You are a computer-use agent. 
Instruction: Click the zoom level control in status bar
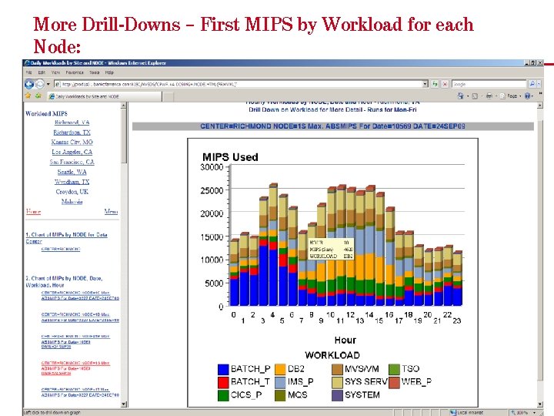[x=523, y=412]
